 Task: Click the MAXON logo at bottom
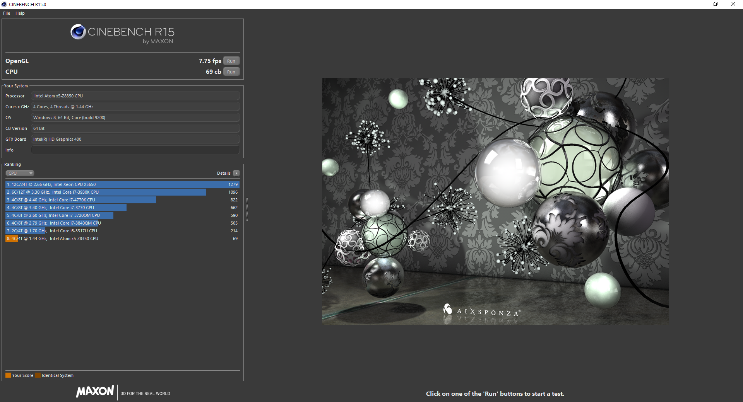pyautogui.click(x=95, y=391)
